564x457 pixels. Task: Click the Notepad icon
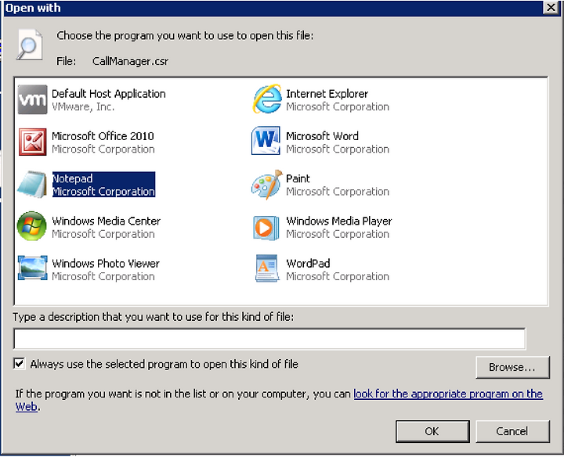pyautogui.click(x=32, y=185)
